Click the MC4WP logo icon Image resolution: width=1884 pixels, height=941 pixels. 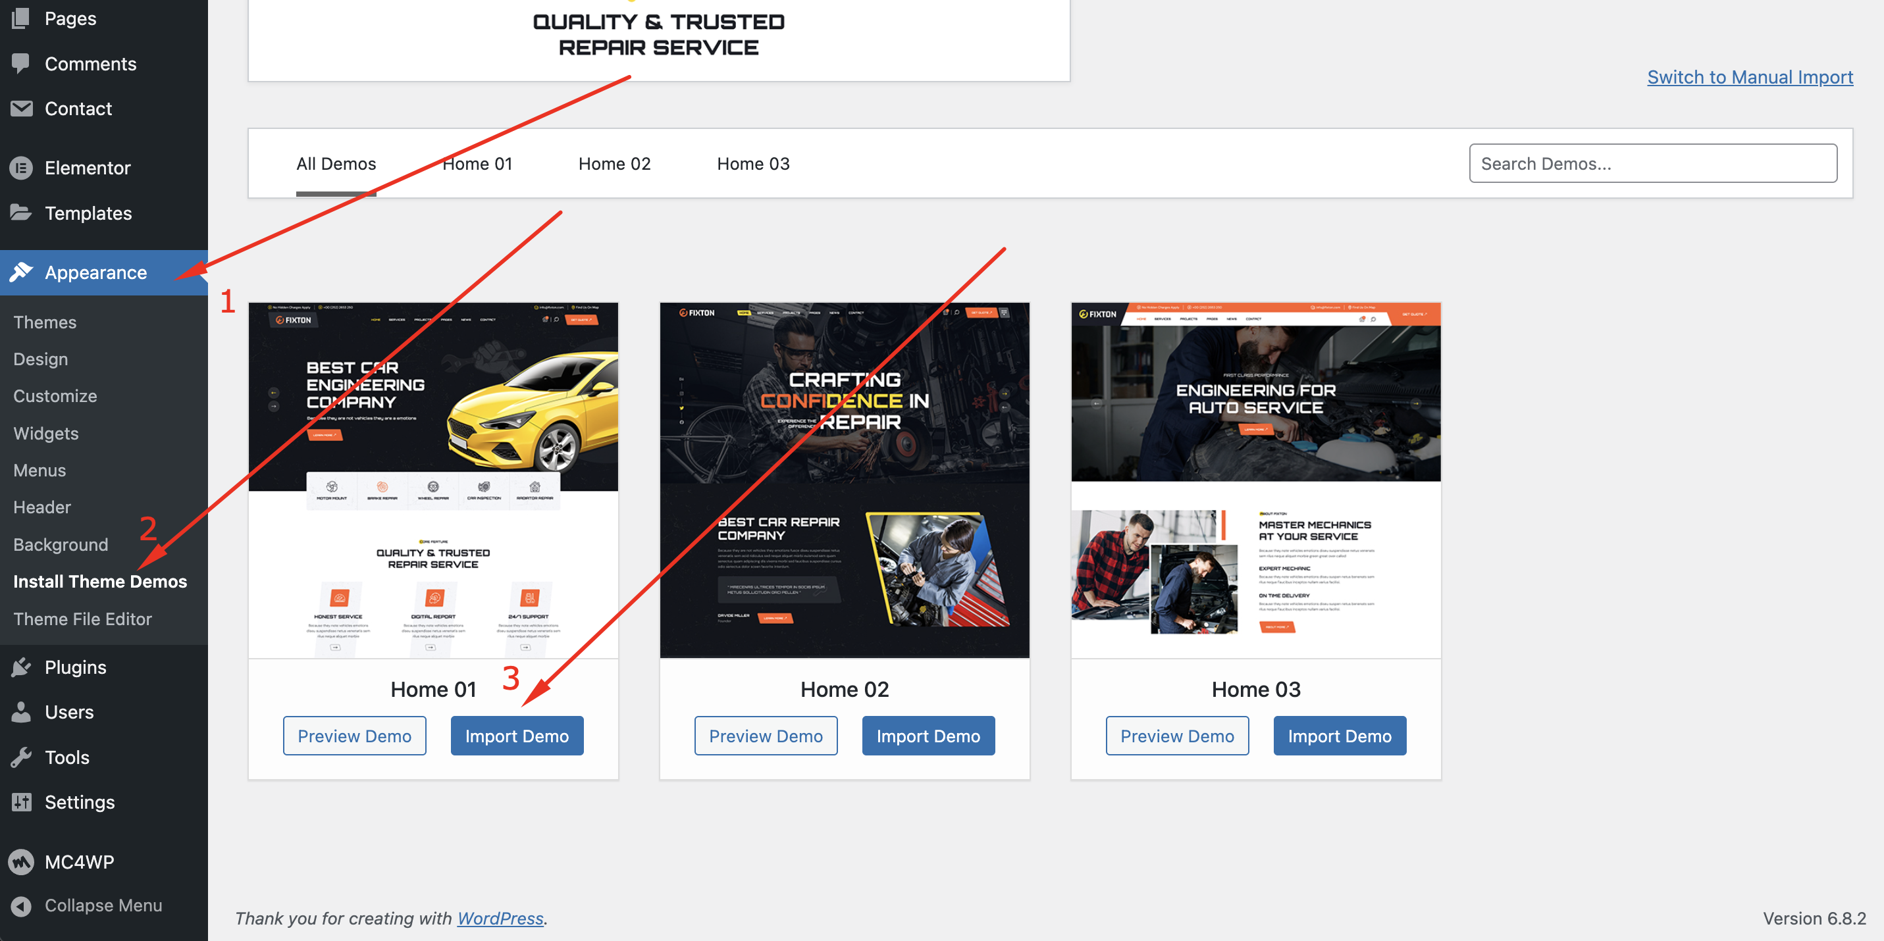21,861
